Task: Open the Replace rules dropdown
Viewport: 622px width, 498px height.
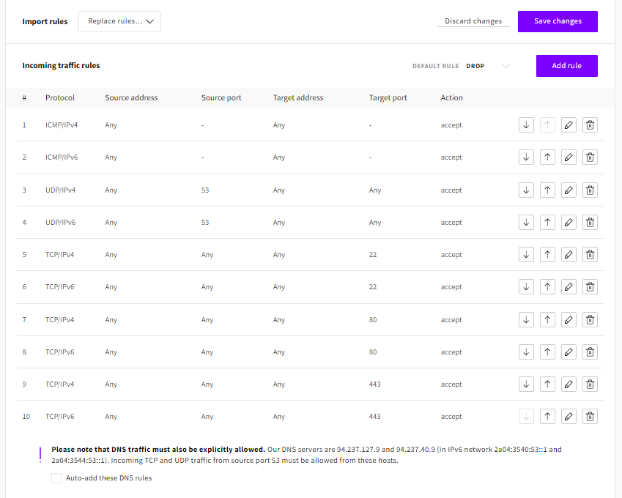Action: pyautogui.click(x=120, y=21)
